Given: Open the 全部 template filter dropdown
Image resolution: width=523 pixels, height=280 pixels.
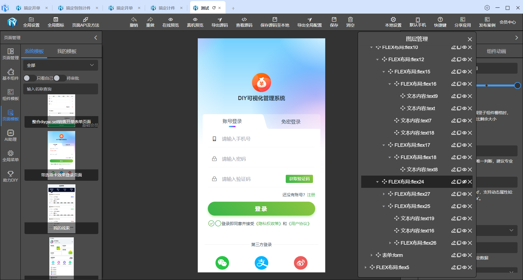Looking at the screenshot, I should coord(60,65).
